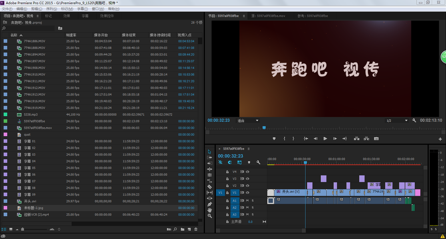Open the zoom level 适合 dropdown

(x=248, y=120)
